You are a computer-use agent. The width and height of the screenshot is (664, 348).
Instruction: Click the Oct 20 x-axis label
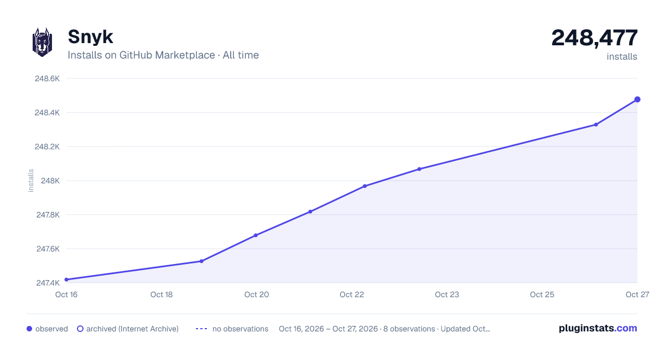click(x=257, y=294)
